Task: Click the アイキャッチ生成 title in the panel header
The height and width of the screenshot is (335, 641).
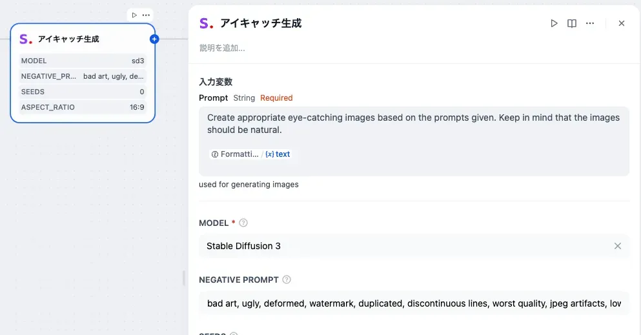Action: (261, 23)
